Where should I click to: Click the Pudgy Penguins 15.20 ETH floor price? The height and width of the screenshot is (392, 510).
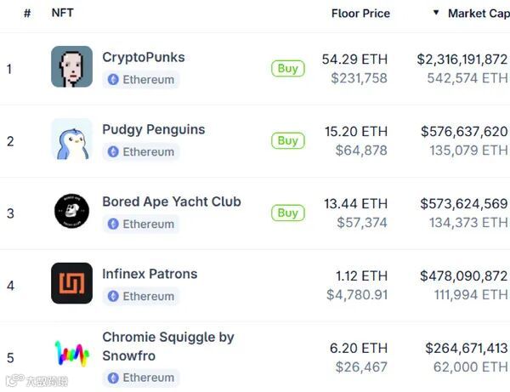355,132
